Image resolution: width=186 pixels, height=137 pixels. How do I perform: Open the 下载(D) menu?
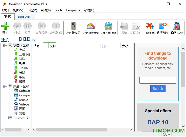click(x=32, y=10)
